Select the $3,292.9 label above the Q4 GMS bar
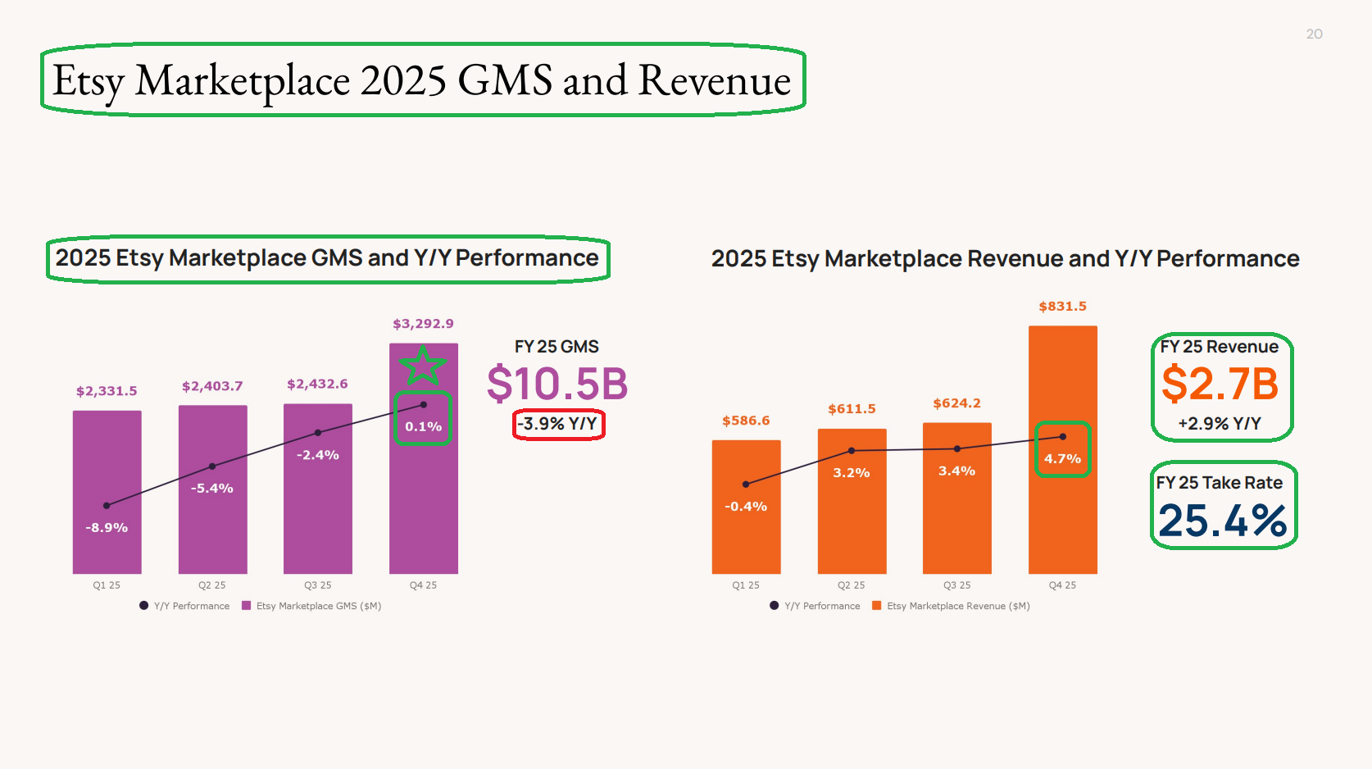 423,324
